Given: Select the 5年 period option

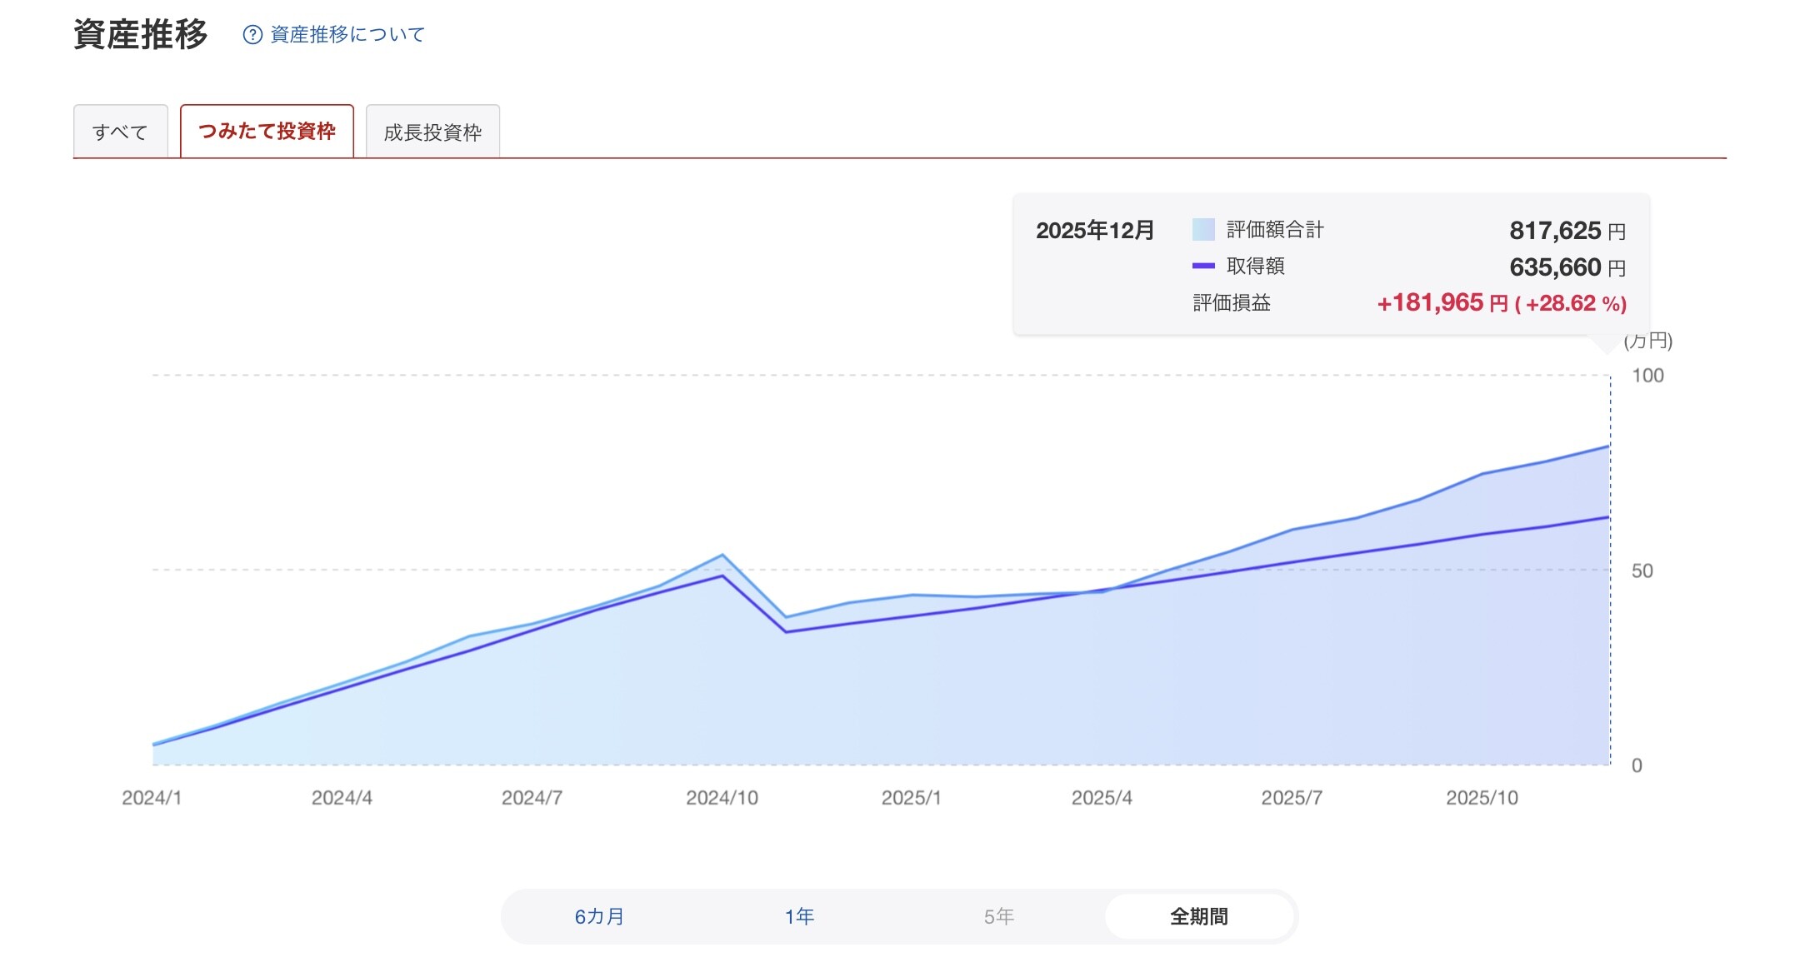Looking at the screenshot, I should pos(998,916).
